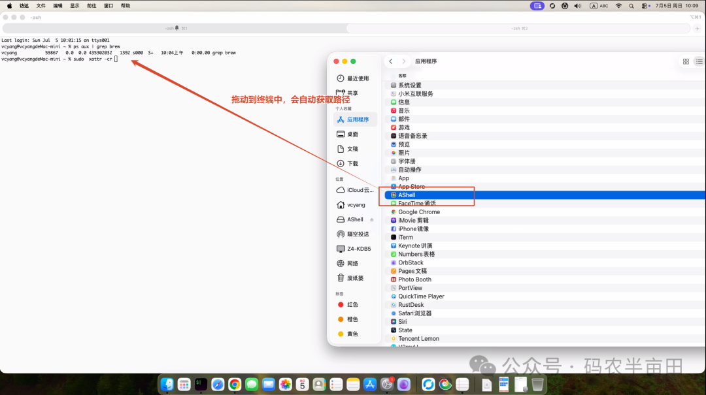Image resolution: width=706 pixels, height=395 pixels.
Task: Open Notes app in the Dock
Action: tap(353, 384)
